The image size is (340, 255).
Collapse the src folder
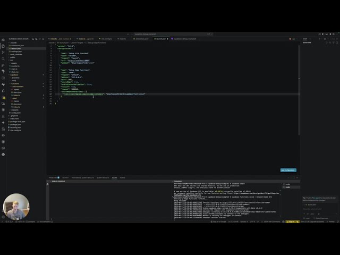pos(27,60)
